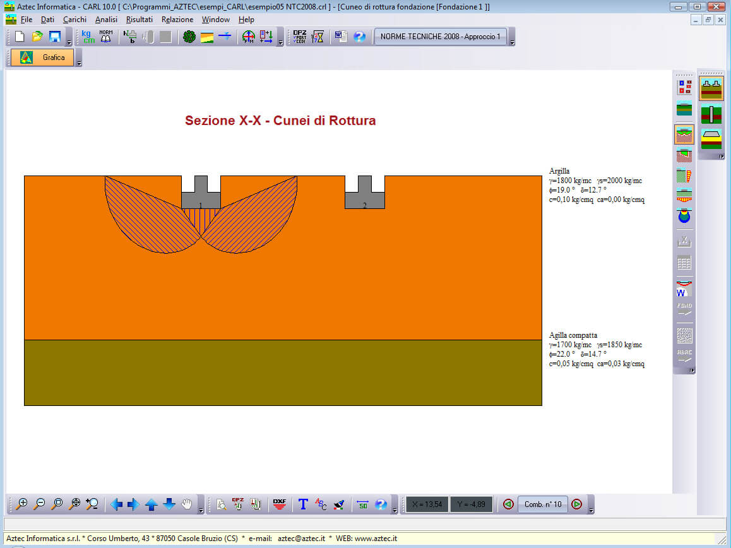Viewport: 731px width, 548px height.
Task: Click the kg/cm units icon
Action: [x=88, y=37]
